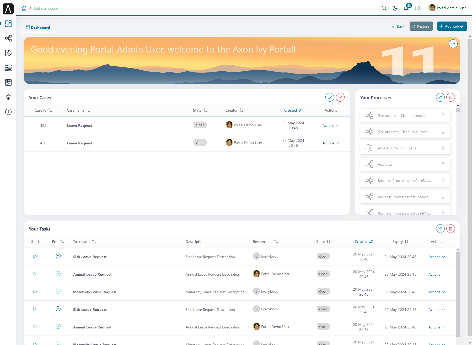Screen dimensions: 472x345
Task: Open notifications bell with 53 badge
Action: [406, 8]
